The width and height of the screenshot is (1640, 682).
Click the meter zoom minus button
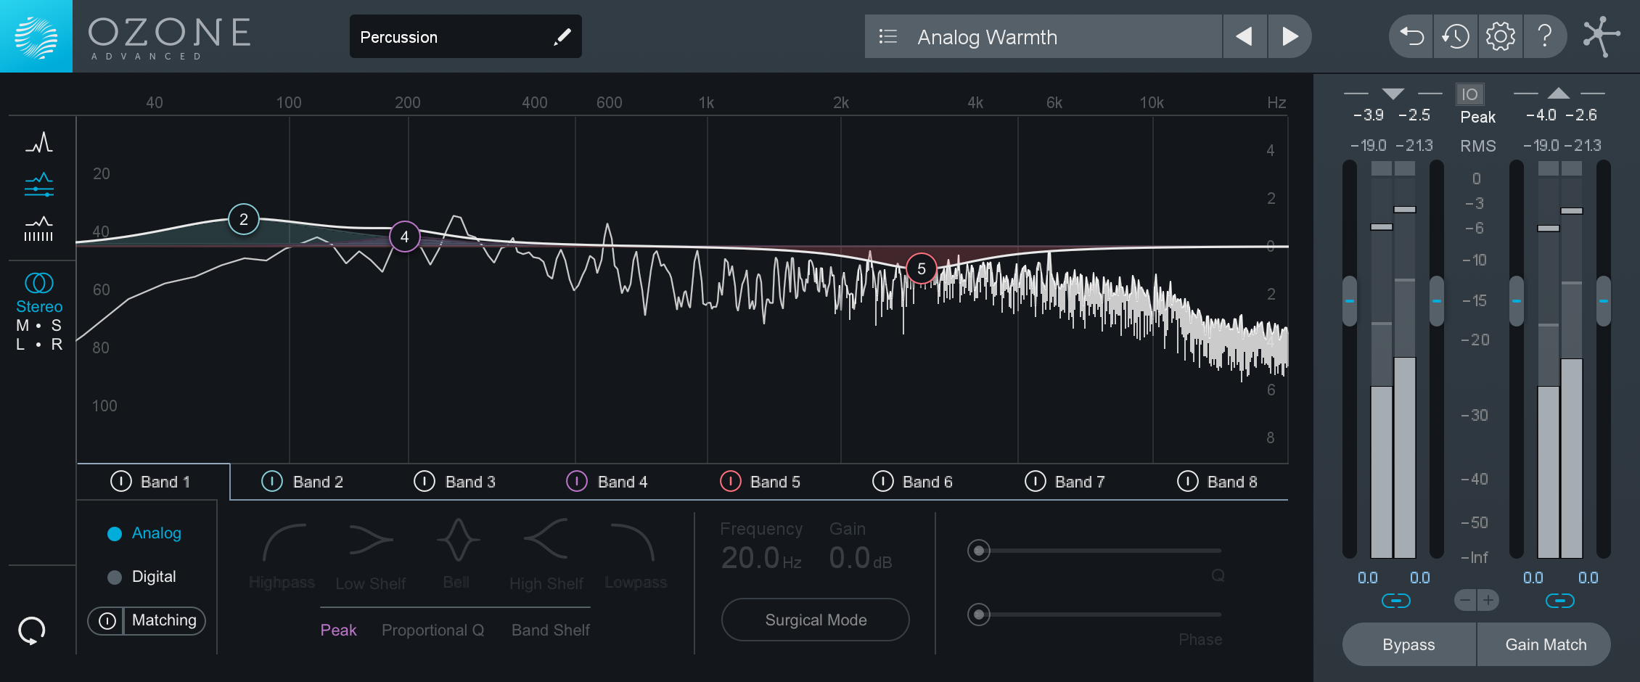1465,601
